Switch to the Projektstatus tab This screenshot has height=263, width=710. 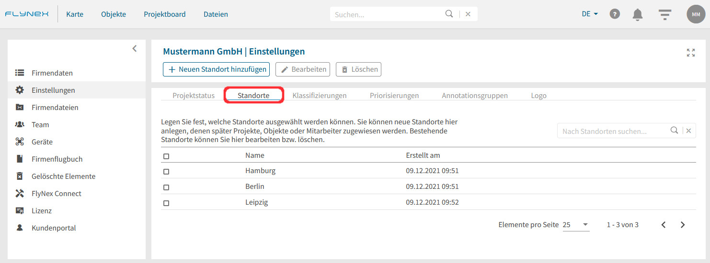click(x=194, y=95)
